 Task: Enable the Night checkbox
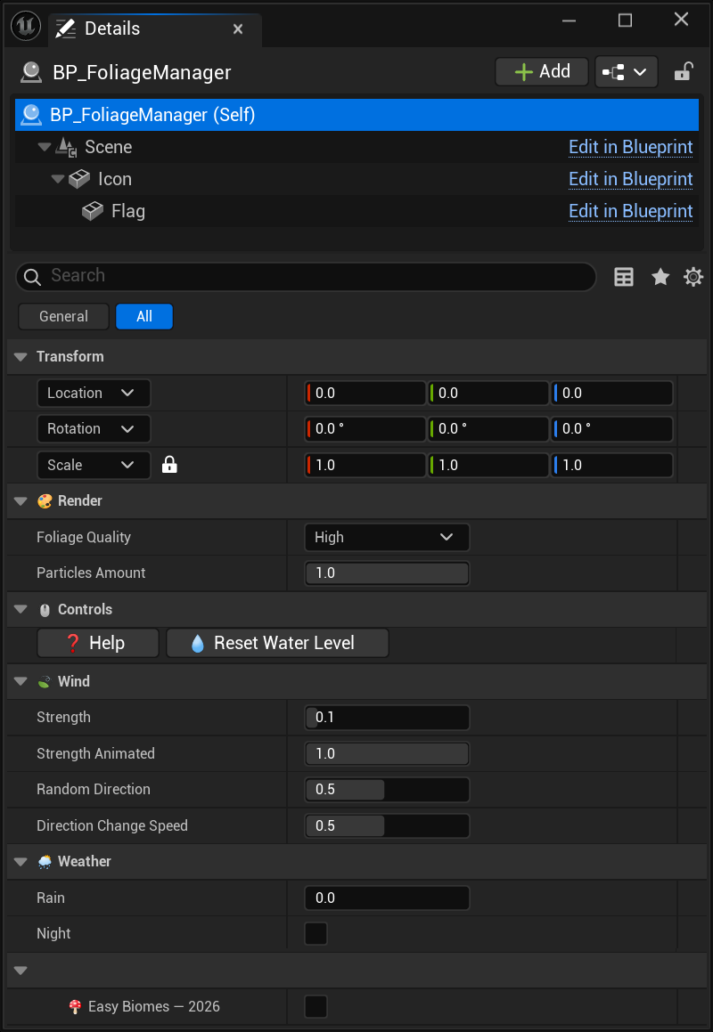tap(316, 933)
